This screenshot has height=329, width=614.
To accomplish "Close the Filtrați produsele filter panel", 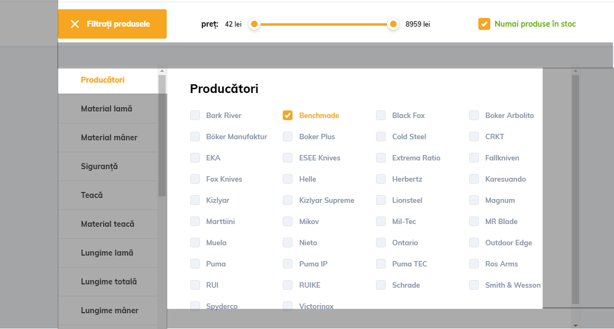I will click(x=112, y=24).
